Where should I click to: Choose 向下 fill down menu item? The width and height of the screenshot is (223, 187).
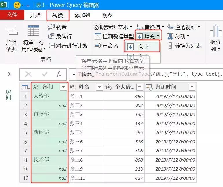point(142,46)
